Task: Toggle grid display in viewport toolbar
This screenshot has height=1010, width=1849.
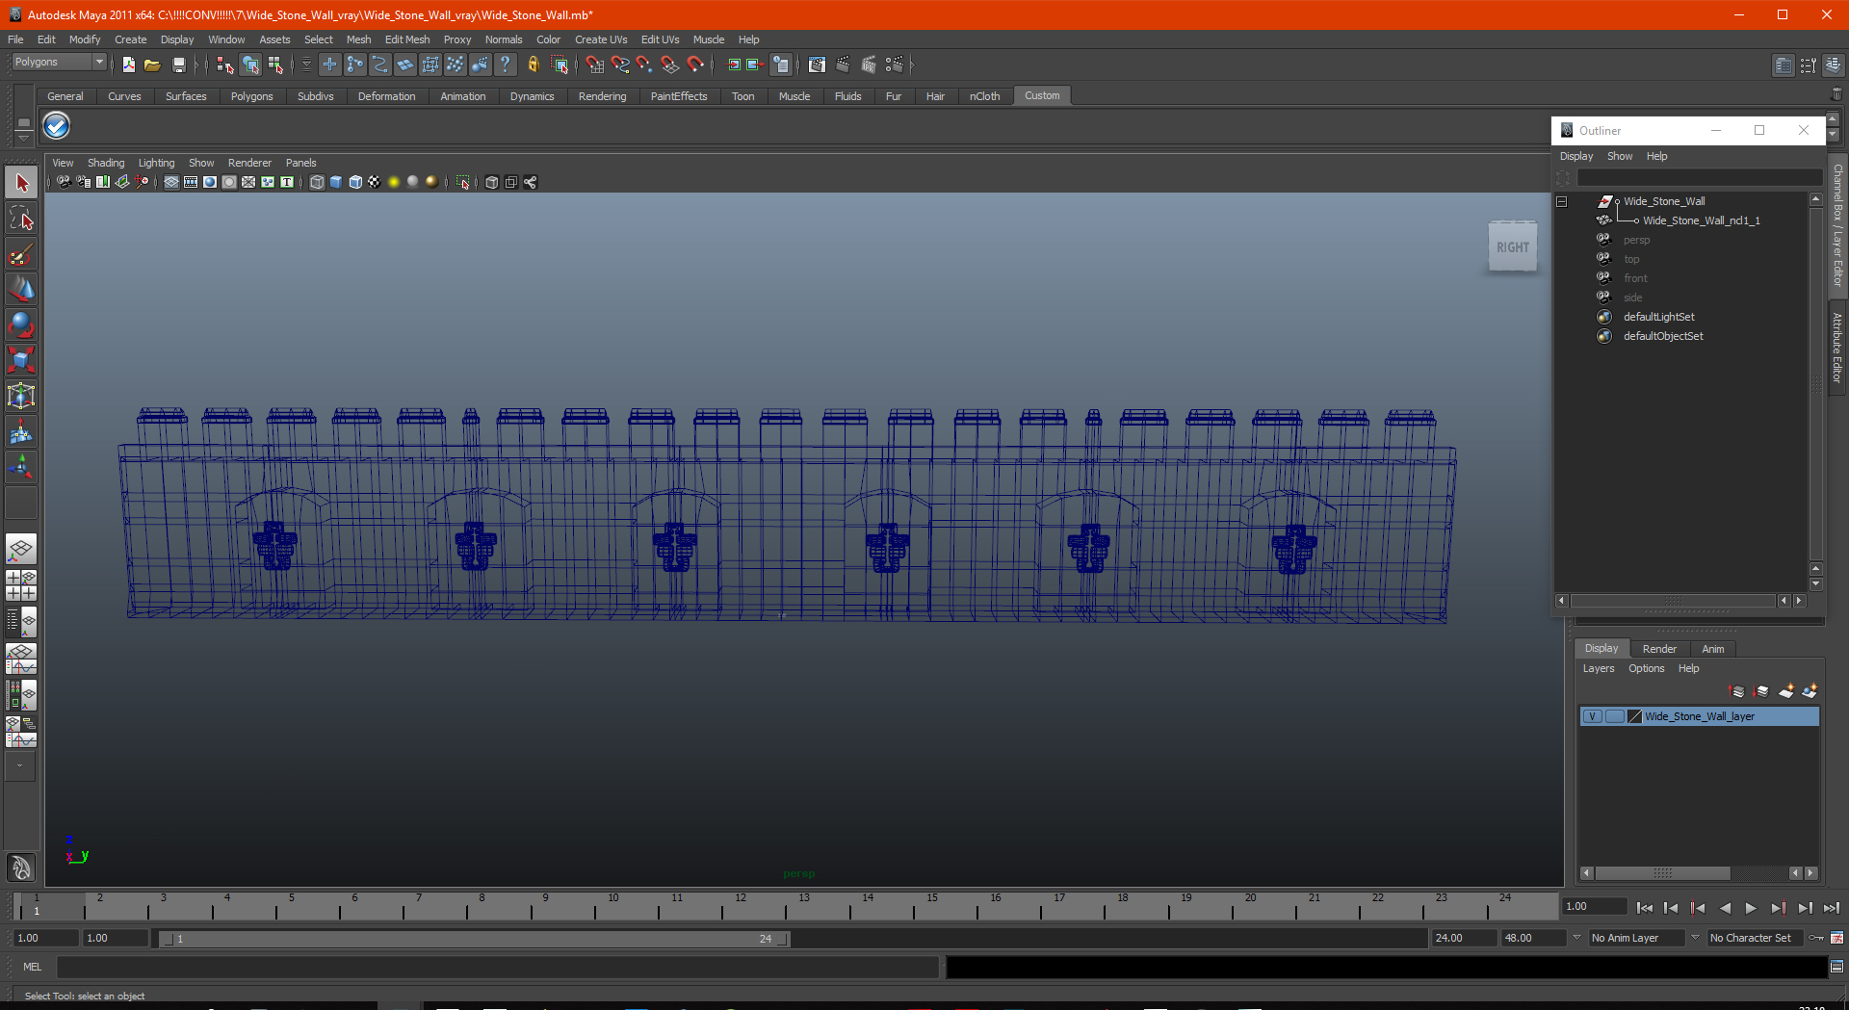Action: click(171, 182)
